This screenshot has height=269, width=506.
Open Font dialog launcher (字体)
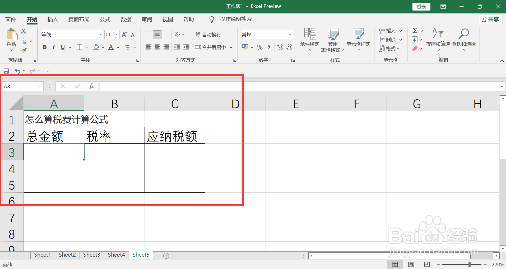click(x=138, y=60)
